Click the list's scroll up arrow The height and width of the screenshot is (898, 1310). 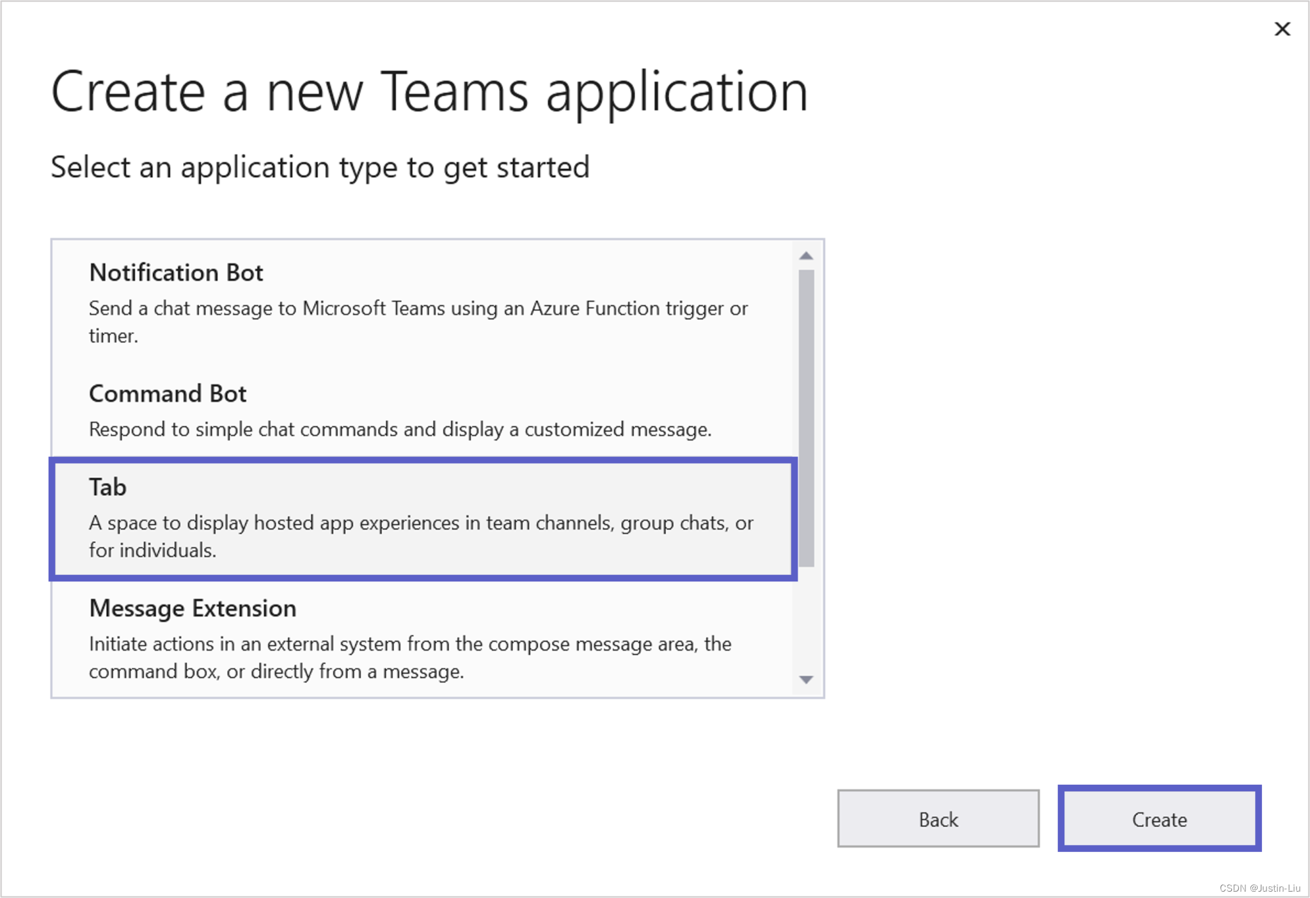tap(807, 256)
